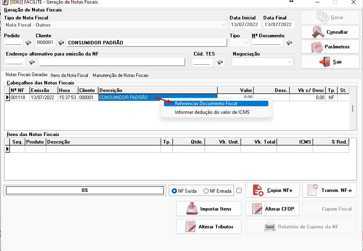Click the row indicator arrow in the items grid

[8, 149]
